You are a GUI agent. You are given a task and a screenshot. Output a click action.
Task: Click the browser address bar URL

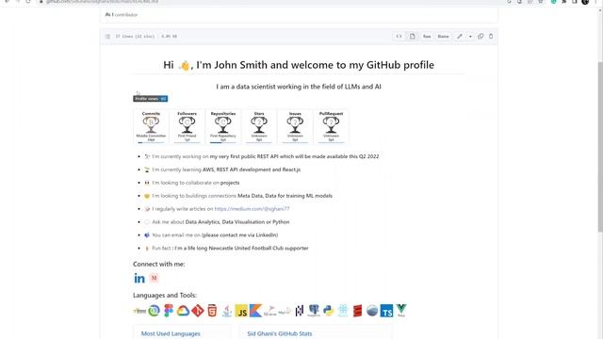coord(102,2)
